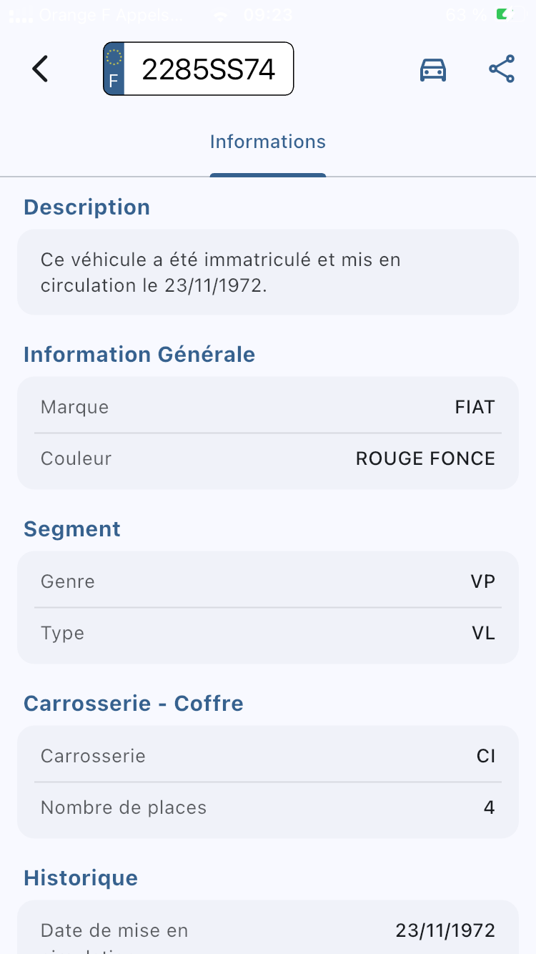Select the registration description text card
Viewport: 536px width, 954px height.
pyautogui.click(x=268, y=272)
